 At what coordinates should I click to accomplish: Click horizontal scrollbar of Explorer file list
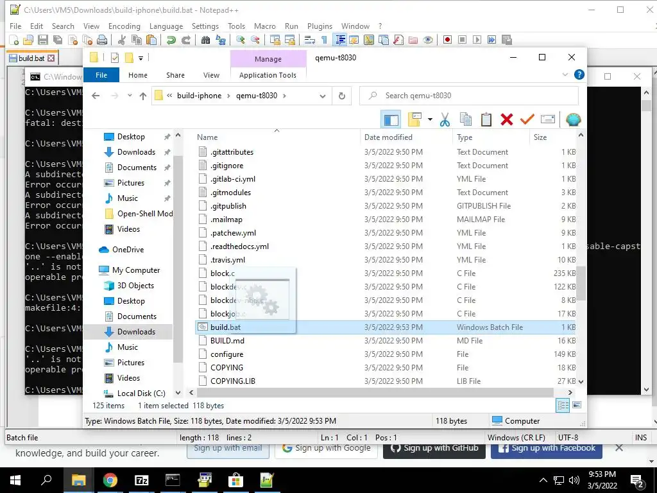[x=375, y=392]
